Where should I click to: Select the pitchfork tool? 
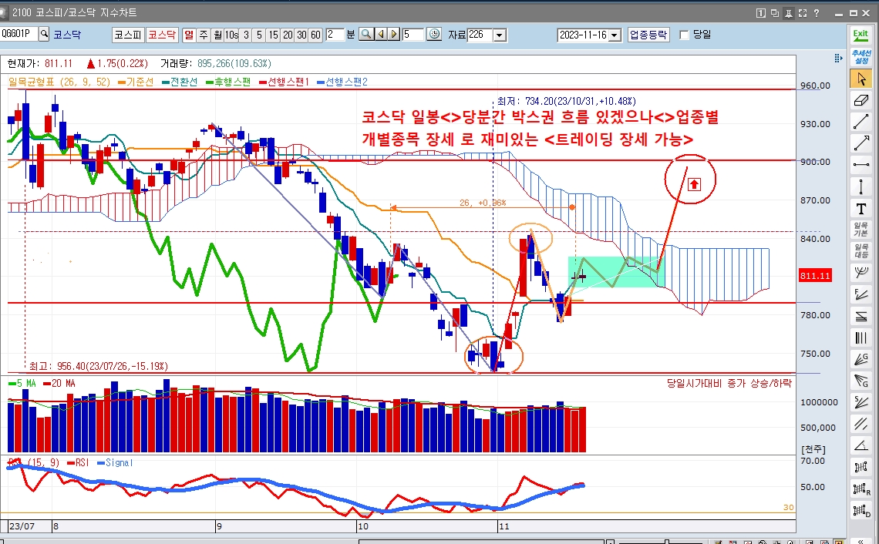tap(860, 273)
